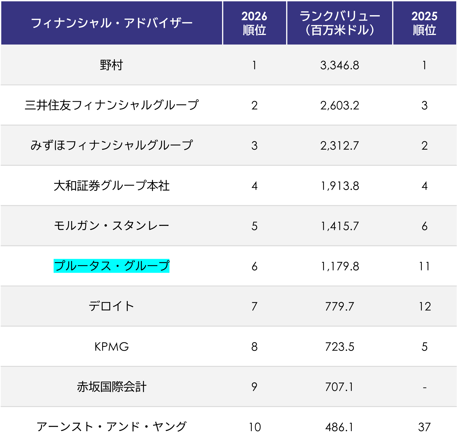The image size is (458, 447).
Task: Click the モルガン・スタンレー row name
Action: 112,226
